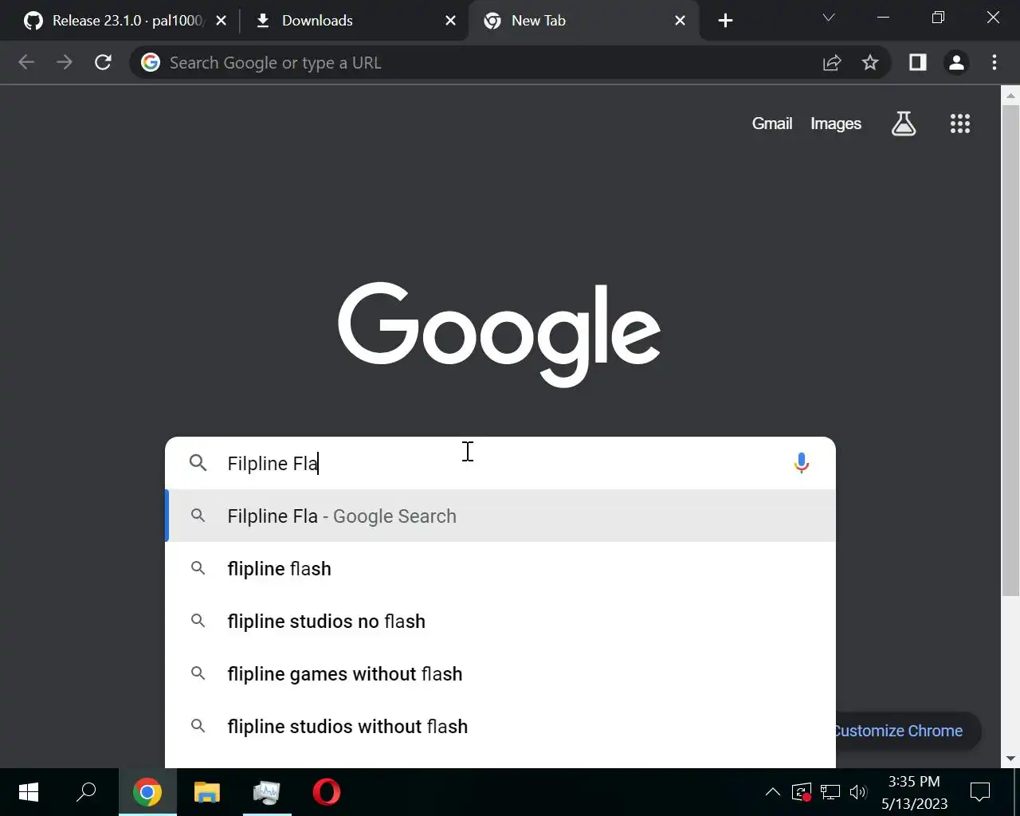
Task: Open the network status tray icon
Action: (830, 792)
